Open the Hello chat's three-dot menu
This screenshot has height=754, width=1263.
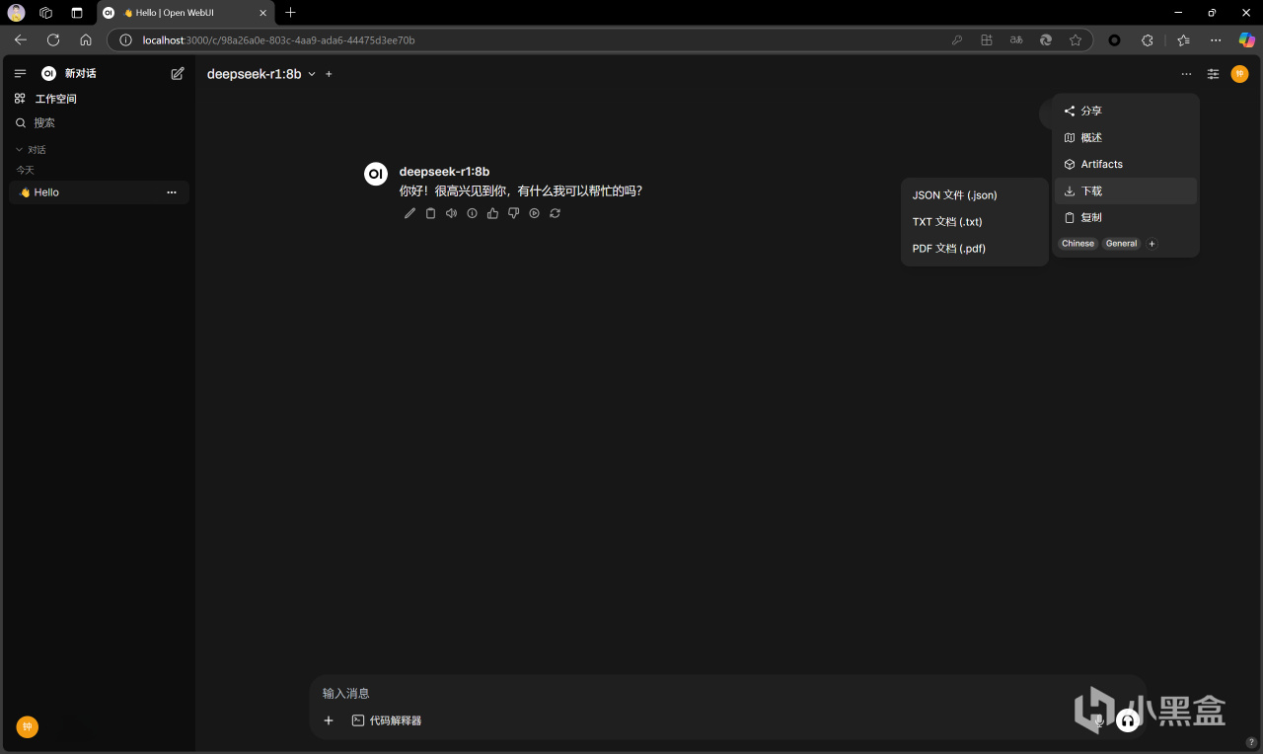tap(172, 192)
